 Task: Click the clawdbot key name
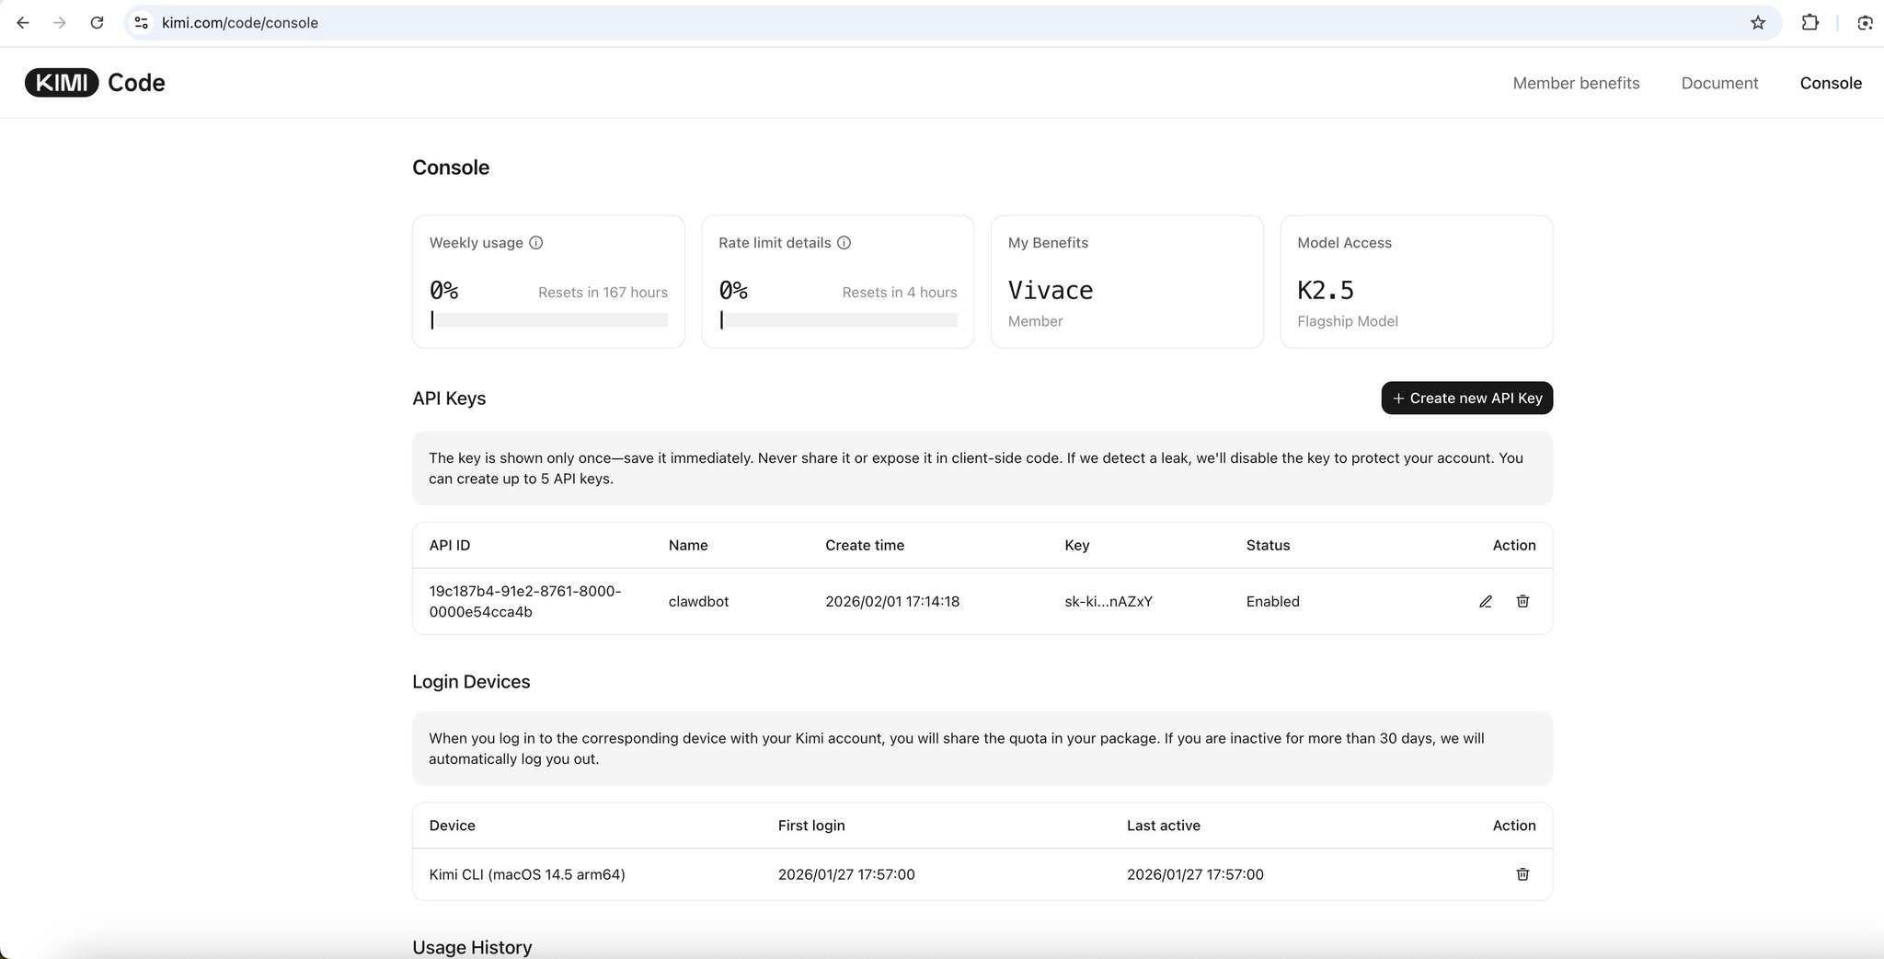coord(698,601)
